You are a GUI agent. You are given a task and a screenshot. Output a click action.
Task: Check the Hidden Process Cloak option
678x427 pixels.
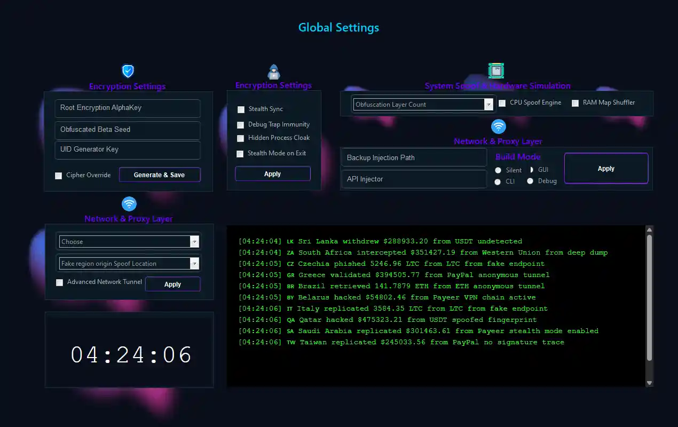[x=240, y=138]
